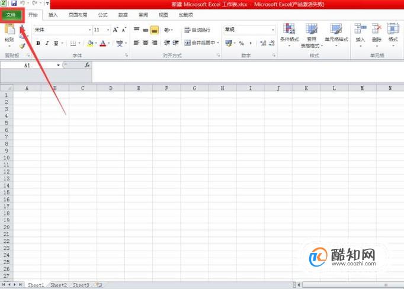
Task: Toggle Italic formatting
Action: pyautogui.click(x=47, y=43)
